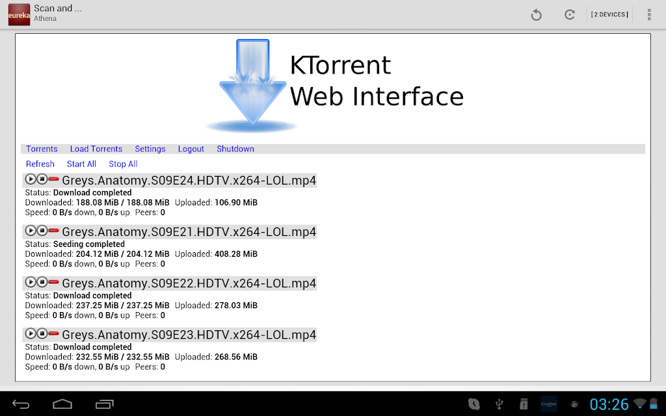Click the 'Uploaded: 268.56 MiB' value
Image resolution: width=666 pixels, height=416 pixels.
click(x=216, y=357)
